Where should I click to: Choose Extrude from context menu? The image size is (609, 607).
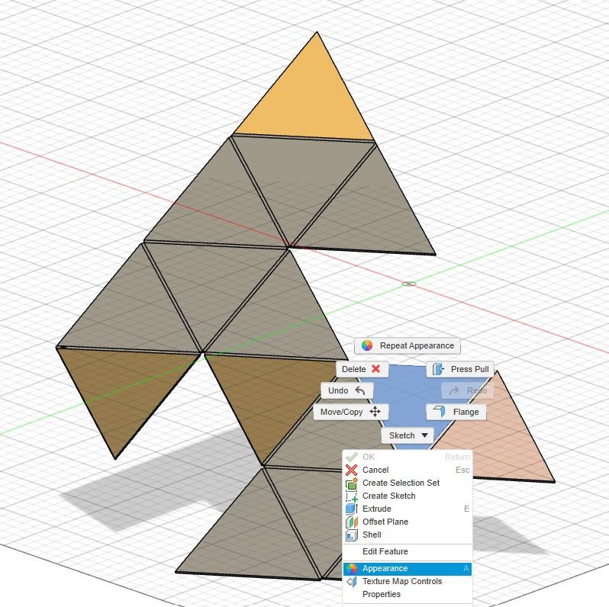click(x=408, y=509)
